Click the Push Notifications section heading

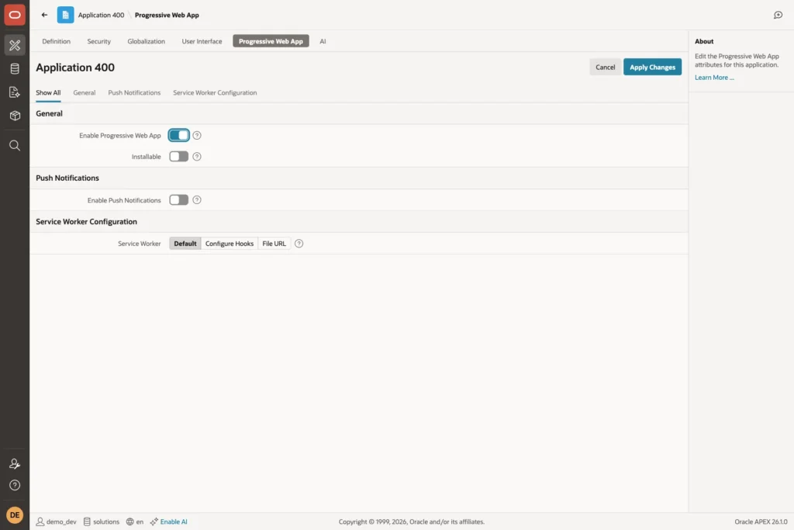67,178
